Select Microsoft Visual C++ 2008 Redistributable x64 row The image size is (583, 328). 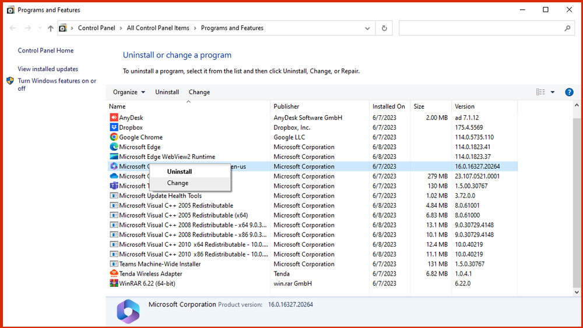[312, 225]
